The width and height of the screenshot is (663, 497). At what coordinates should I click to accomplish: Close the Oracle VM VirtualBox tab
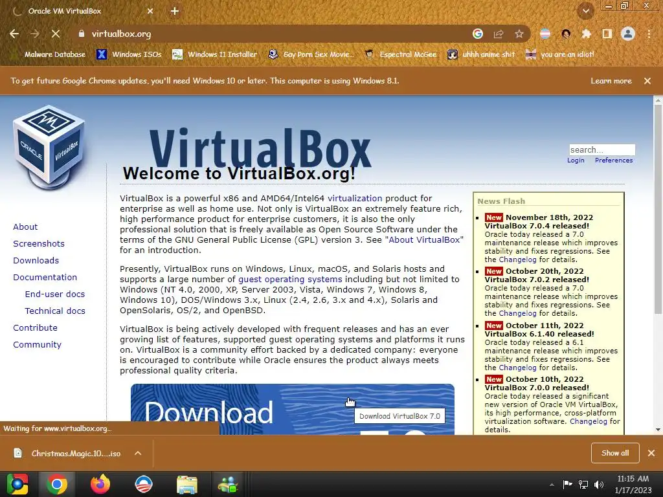pos(150,12)
